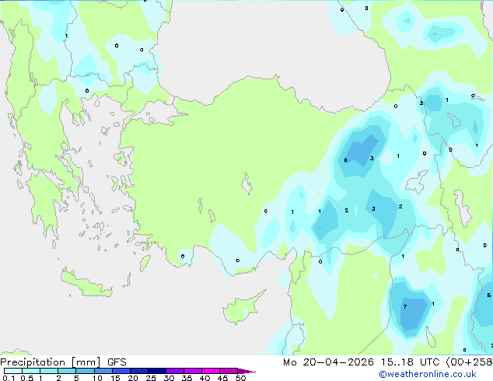Click the 10–15 mm legend color box
493x381 pixels.
pyautogui.click(x=103, y=371)
